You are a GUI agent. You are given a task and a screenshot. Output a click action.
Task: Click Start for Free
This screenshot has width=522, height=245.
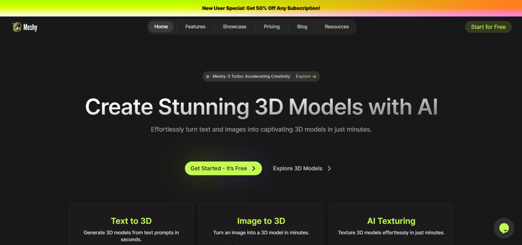coord(488,27)
